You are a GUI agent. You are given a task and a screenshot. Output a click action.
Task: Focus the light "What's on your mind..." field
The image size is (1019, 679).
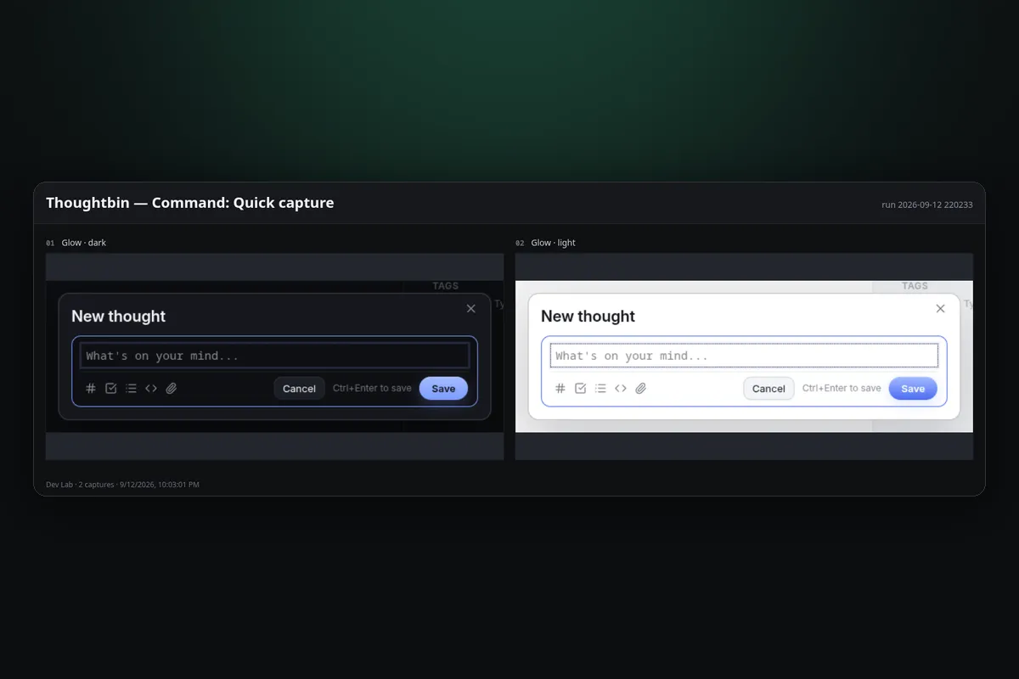744,356
